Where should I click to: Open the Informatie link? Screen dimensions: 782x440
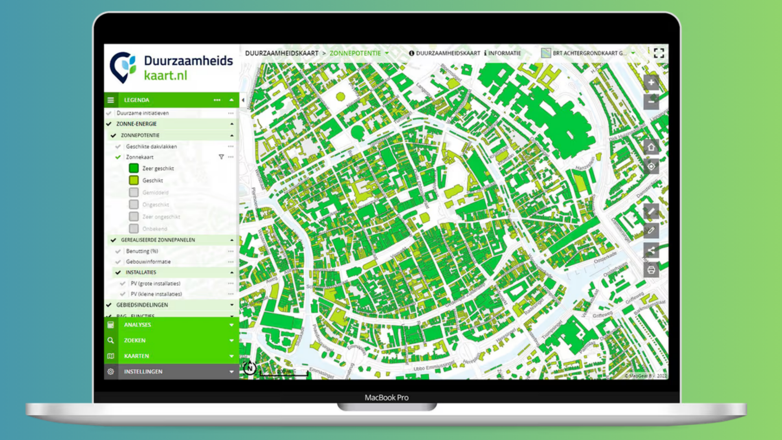[502, 53]
